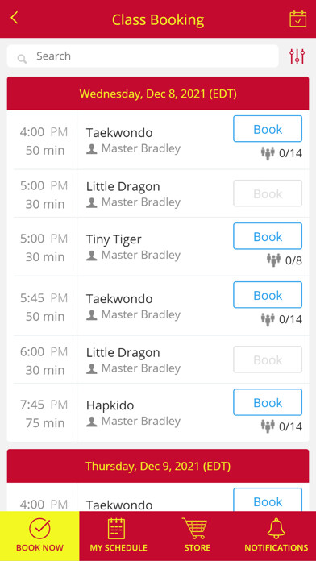Select the Wednesday, Dec 8 date header
This screenshot has height=561, width=316.
[158, 93]
